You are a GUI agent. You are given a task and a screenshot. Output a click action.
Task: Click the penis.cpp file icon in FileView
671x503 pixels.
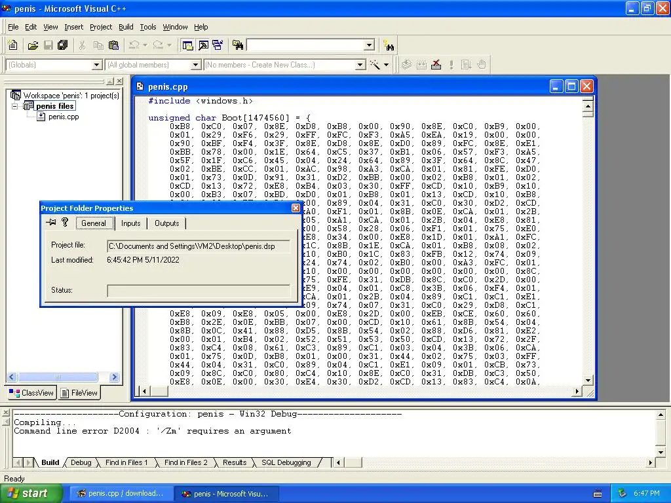(x=41, y=117)
